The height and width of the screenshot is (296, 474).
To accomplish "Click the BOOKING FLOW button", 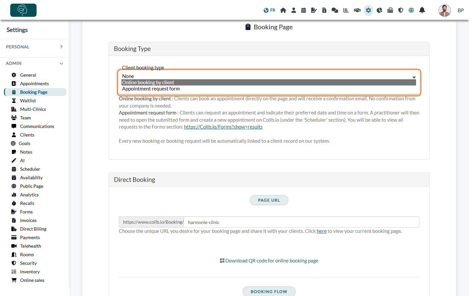I will pos(269,291).
